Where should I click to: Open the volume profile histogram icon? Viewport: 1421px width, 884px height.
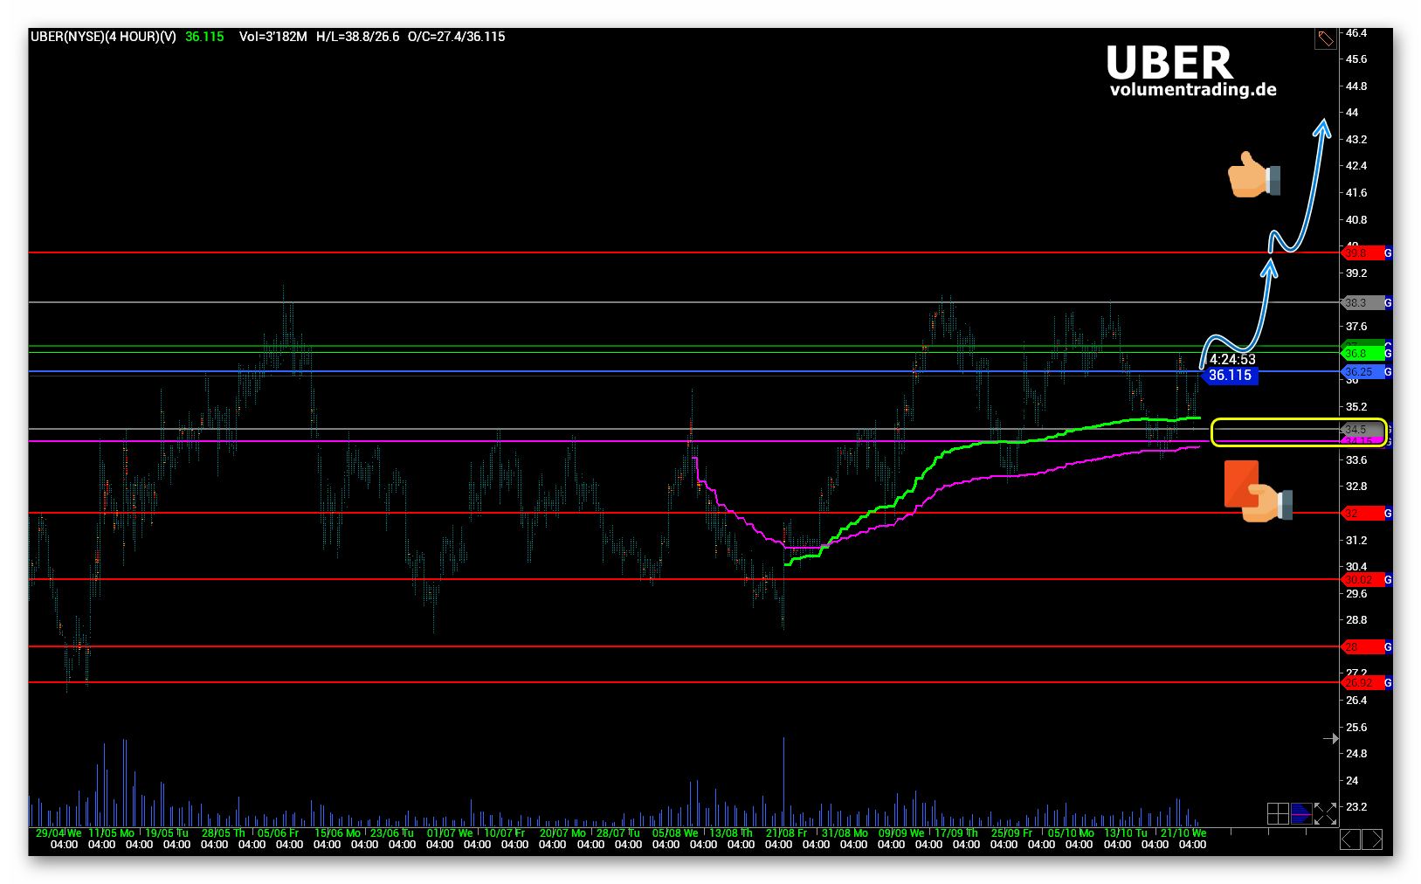coord(1301,814)
